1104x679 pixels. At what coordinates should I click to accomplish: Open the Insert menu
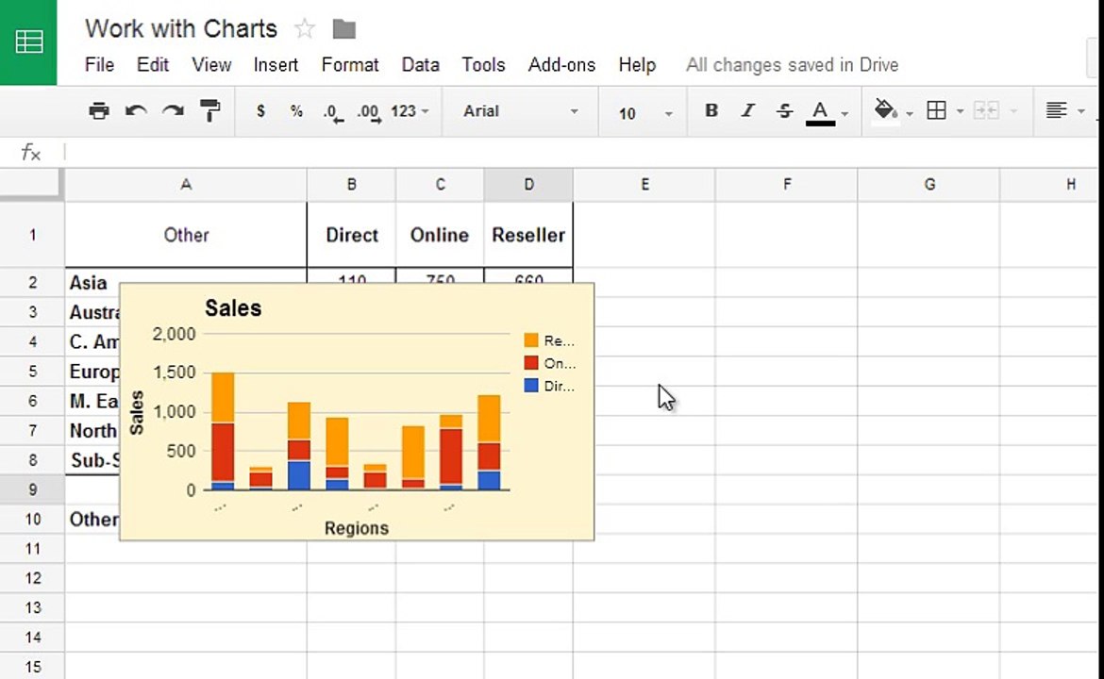click(x=276, y=65)
